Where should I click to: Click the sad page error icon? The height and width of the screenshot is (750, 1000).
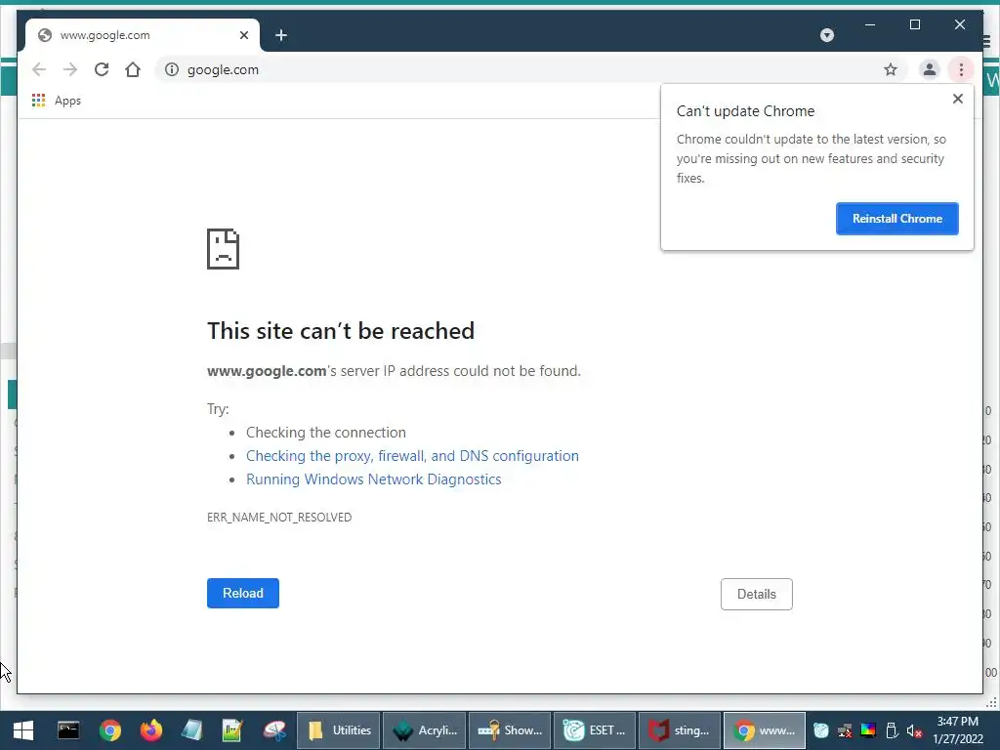224,249
